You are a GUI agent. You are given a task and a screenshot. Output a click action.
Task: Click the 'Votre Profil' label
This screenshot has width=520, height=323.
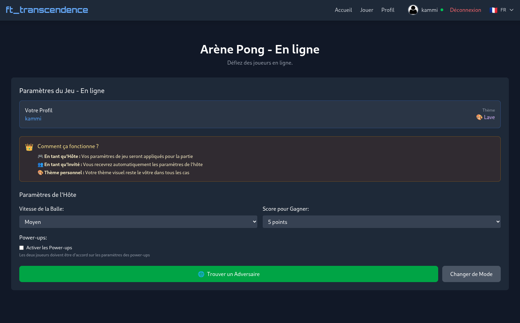click(39, 111)
